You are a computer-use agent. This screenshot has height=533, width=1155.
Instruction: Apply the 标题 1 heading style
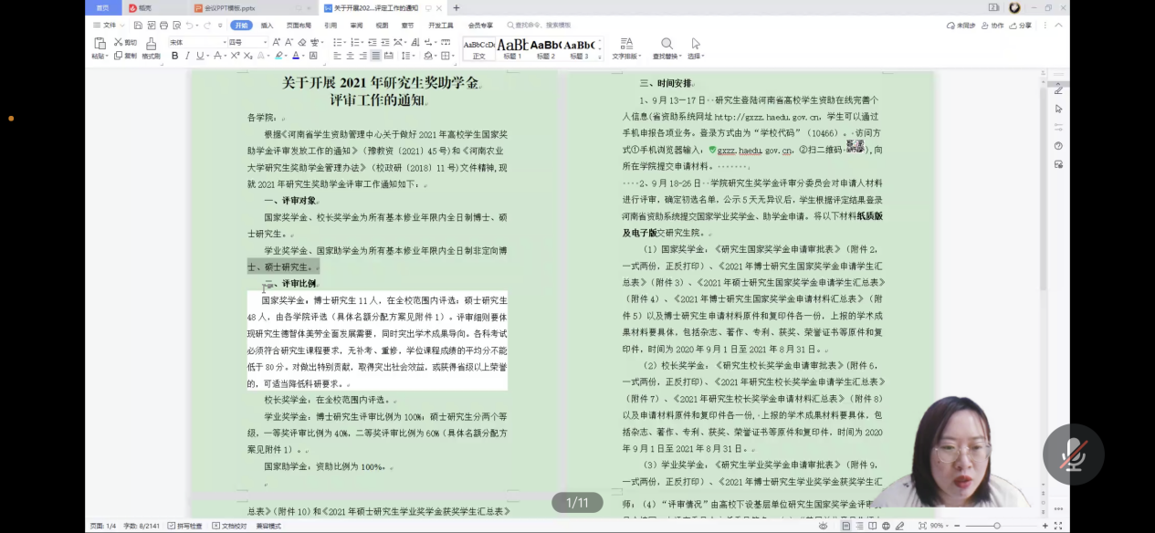pos(512,48)
